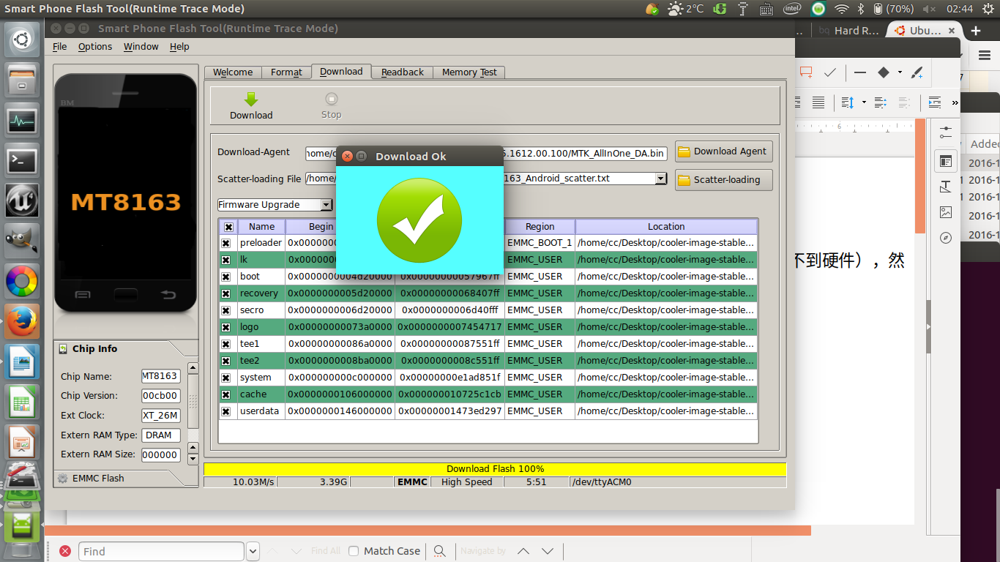
Task: Uncheck the preloader partition checkbox
Action: tap(226, 243)
